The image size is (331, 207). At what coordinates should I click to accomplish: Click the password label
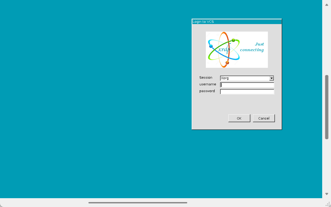tap(207, 91)
